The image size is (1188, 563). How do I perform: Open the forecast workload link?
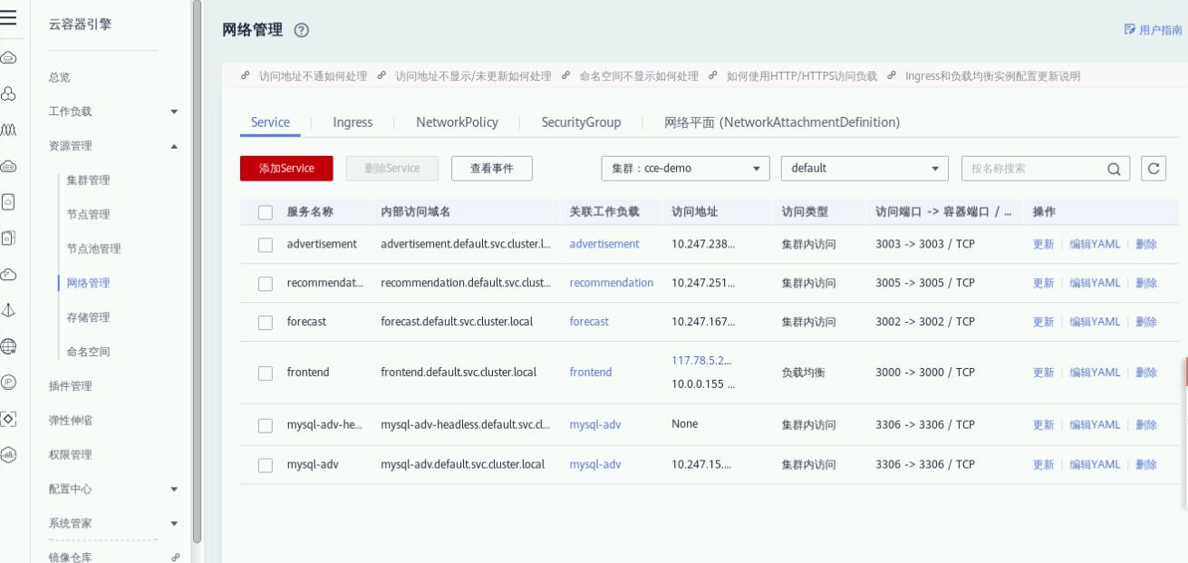589,322
